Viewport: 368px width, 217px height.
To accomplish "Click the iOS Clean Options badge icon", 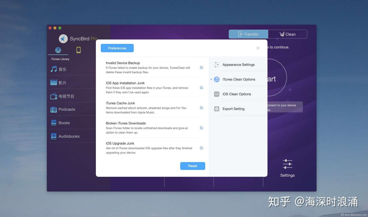I will pos(217,94).
